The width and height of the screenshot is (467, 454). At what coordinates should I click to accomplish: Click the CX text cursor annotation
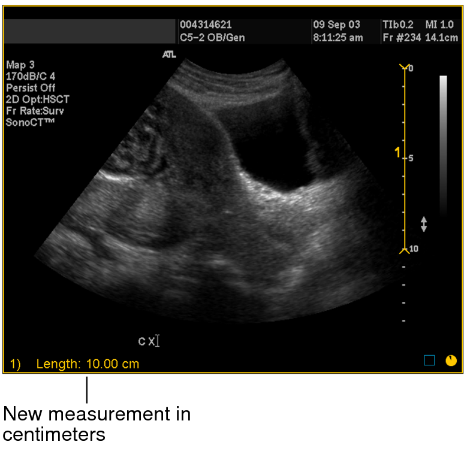point(148,341)
